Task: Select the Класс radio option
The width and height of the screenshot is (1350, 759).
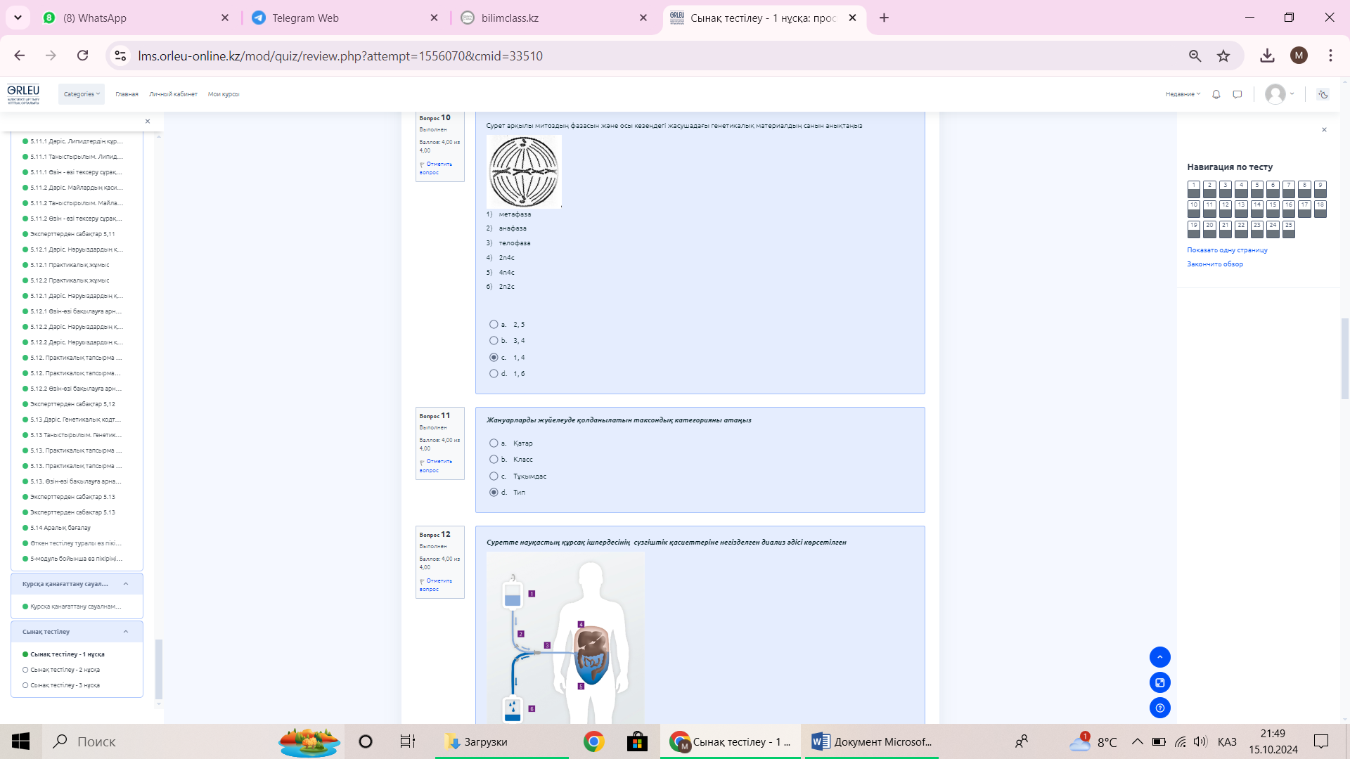Action: pos(494,460)
